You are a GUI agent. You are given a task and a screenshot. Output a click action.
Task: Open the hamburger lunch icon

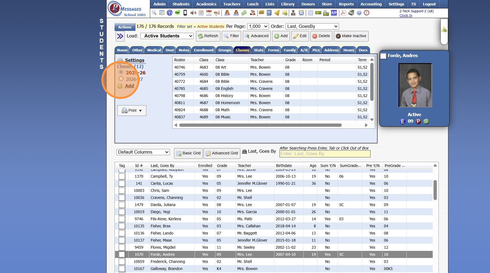(261, 13)
